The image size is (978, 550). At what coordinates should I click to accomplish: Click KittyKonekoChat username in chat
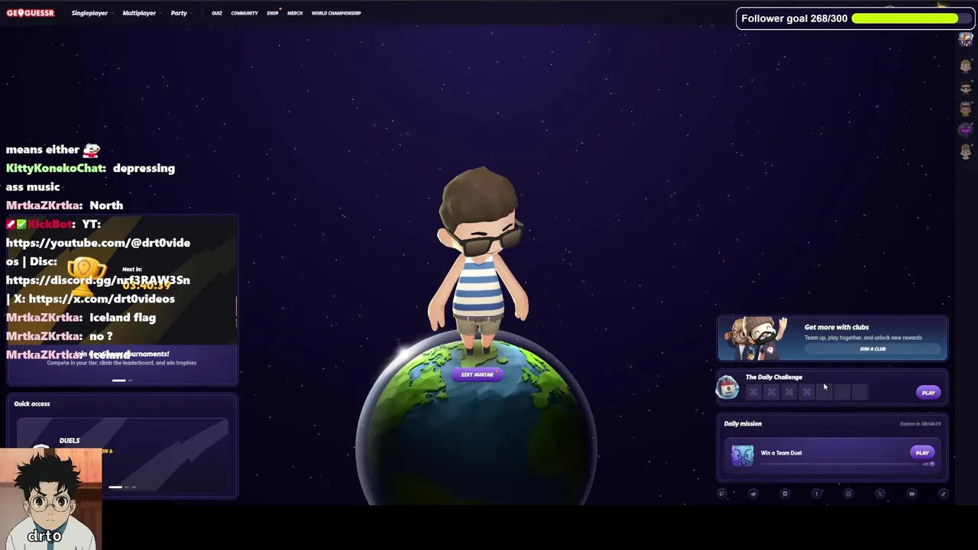click(x=56, y=168)
